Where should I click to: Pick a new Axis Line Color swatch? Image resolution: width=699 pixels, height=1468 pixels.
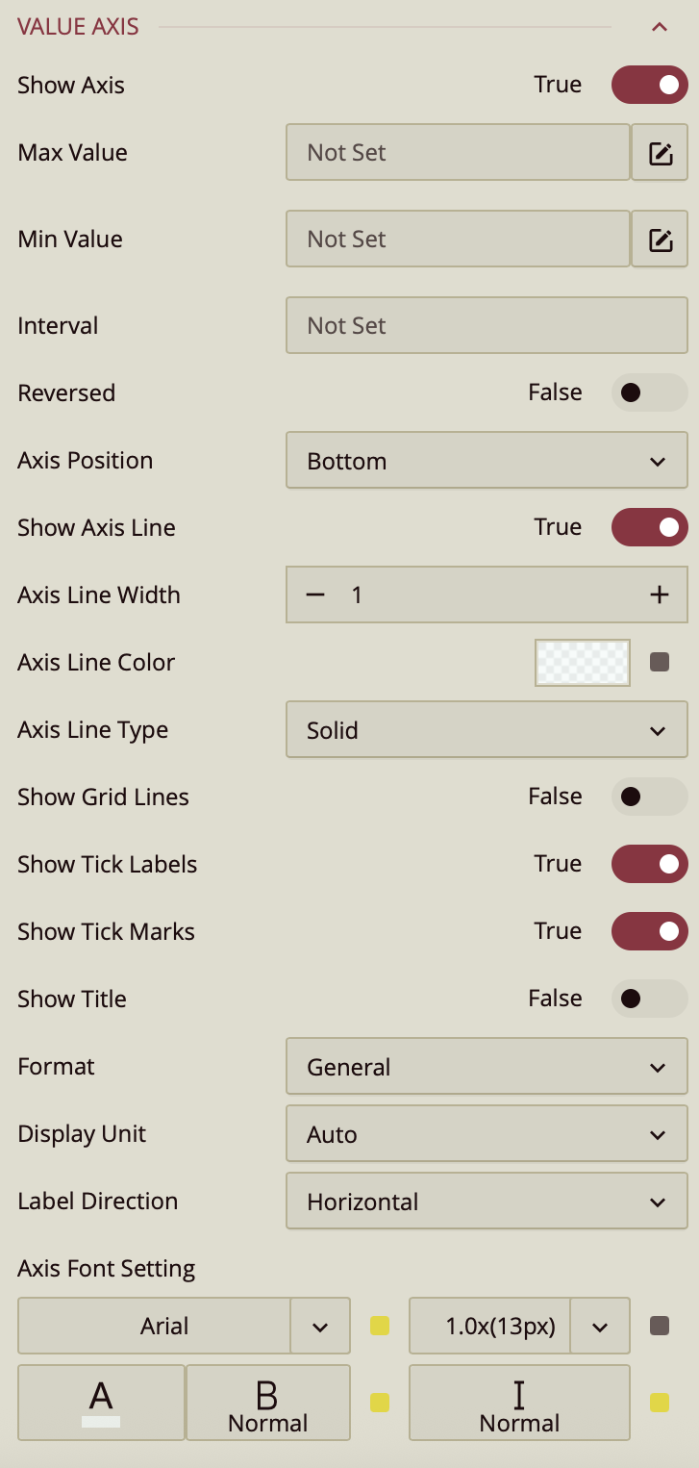(582, 662)
